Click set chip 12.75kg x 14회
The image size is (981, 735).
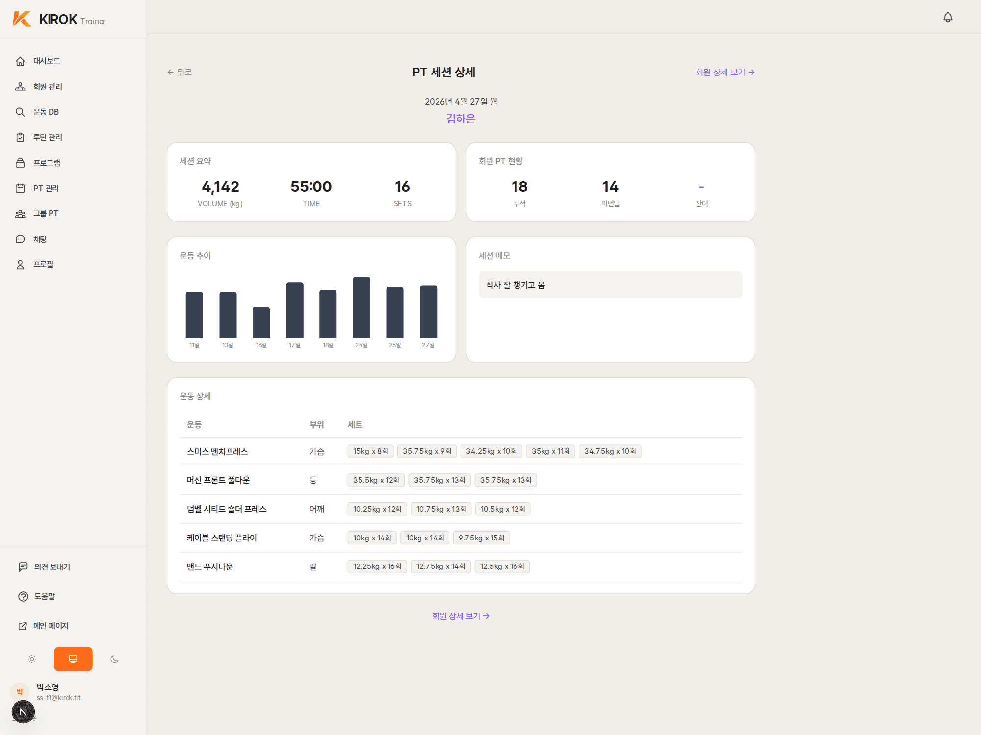pyautogui.click(x=440, y=566)
